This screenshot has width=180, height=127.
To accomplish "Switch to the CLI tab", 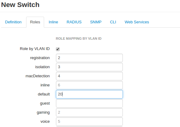I will point(113,22).
